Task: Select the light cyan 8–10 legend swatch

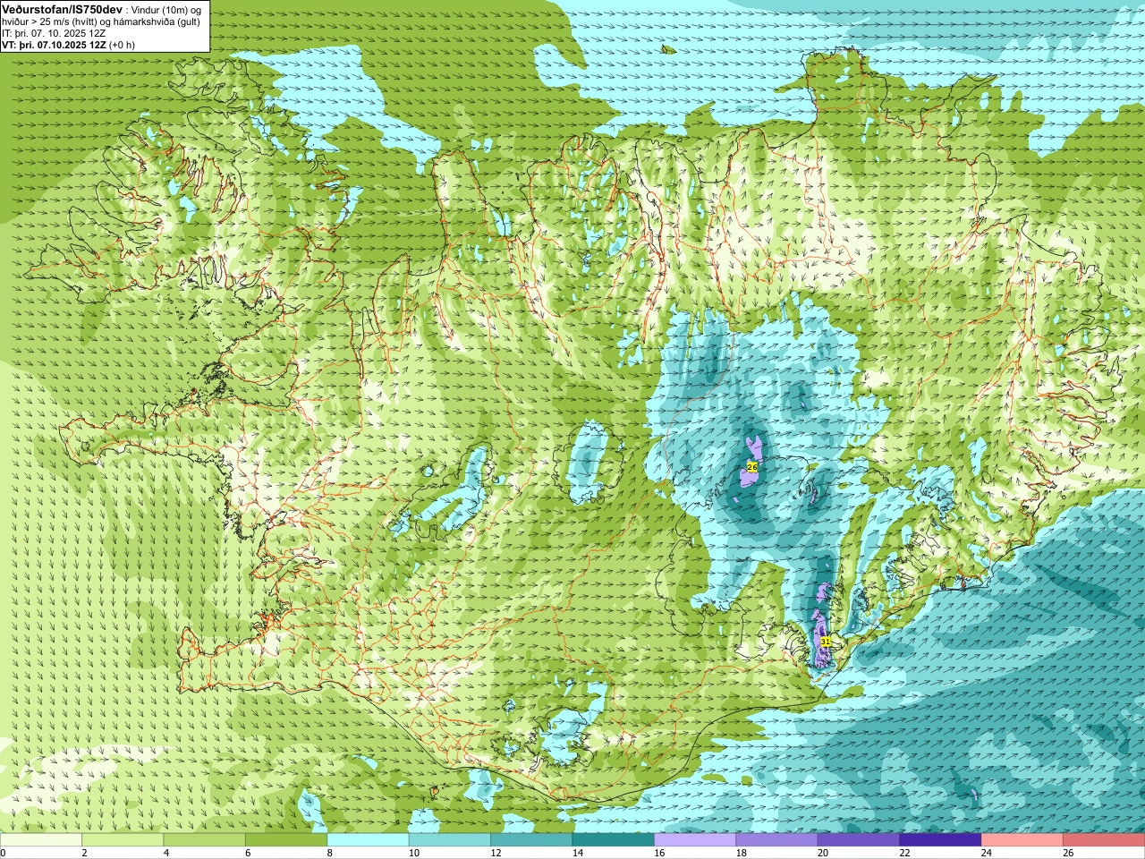Action: pos(369,839)
